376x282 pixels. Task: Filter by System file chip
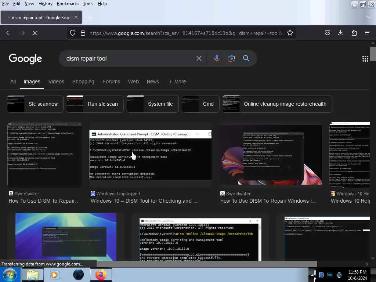tap(153, 104)
